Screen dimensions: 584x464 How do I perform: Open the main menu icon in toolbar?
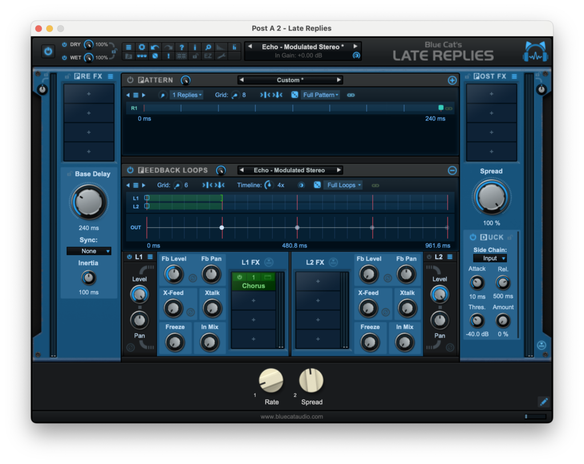click(128, 47)
